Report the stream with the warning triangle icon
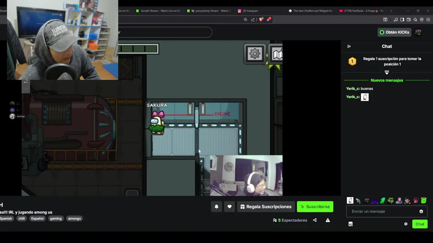 (327, 220)
